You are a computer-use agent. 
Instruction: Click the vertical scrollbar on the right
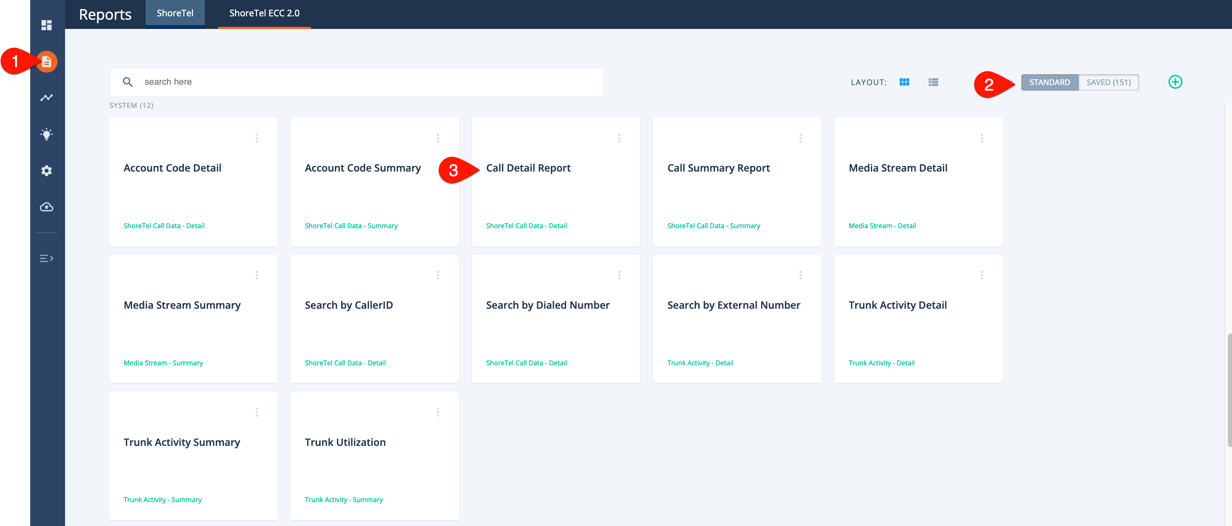tap(1229, 390)
